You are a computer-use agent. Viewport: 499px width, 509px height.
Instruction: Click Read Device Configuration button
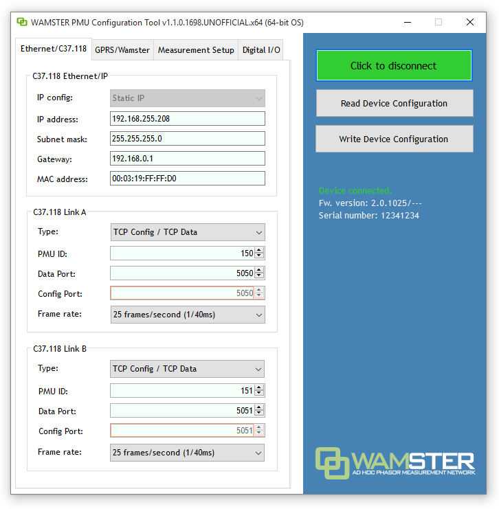tap(395, 103)
